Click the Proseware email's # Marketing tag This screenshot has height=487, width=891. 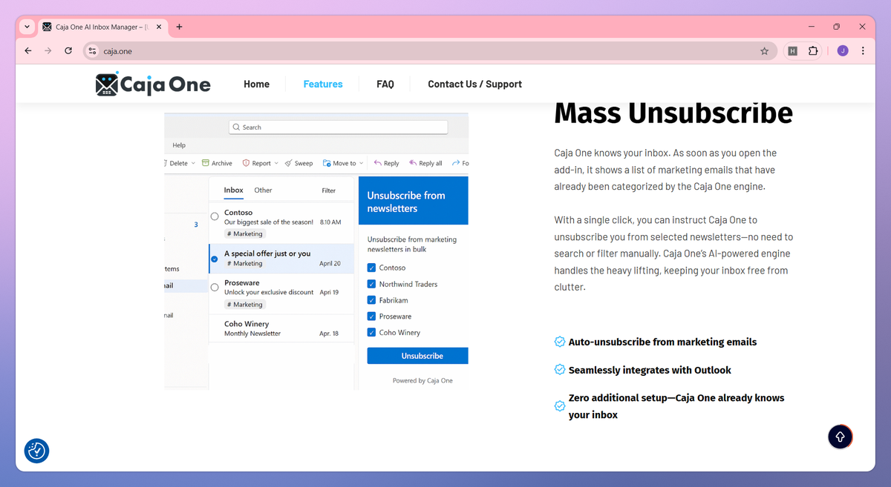coord(245,305)
